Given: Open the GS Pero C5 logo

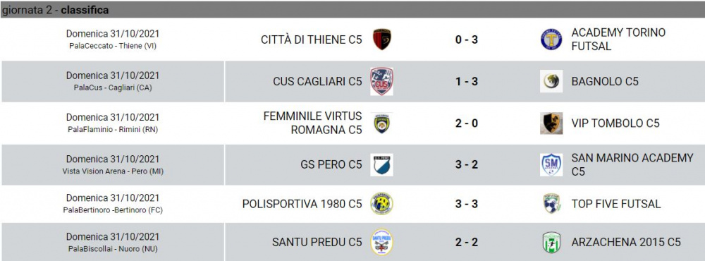Looking at the screenshot, I should pos(381,164).
